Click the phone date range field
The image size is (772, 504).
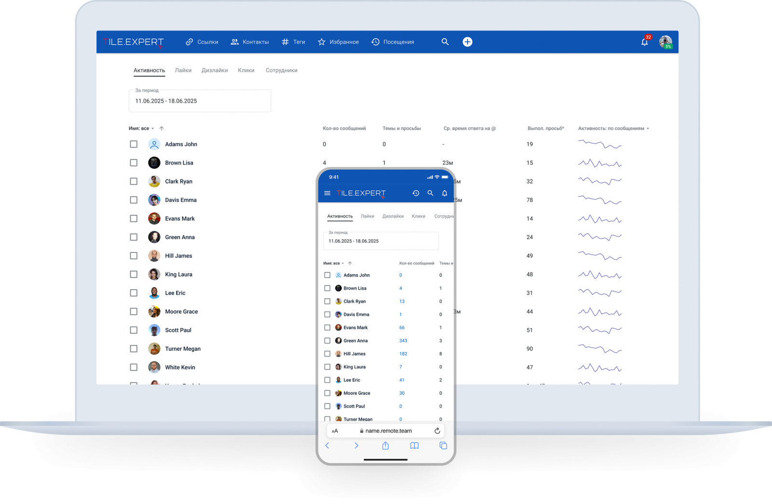coord(381,241)
